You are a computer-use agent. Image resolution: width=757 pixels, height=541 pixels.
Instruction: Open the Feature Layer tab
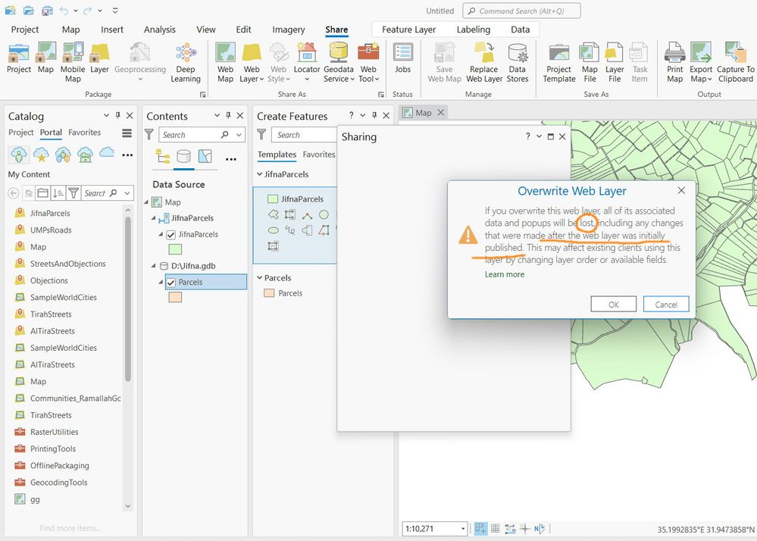(x=409, y=30)
